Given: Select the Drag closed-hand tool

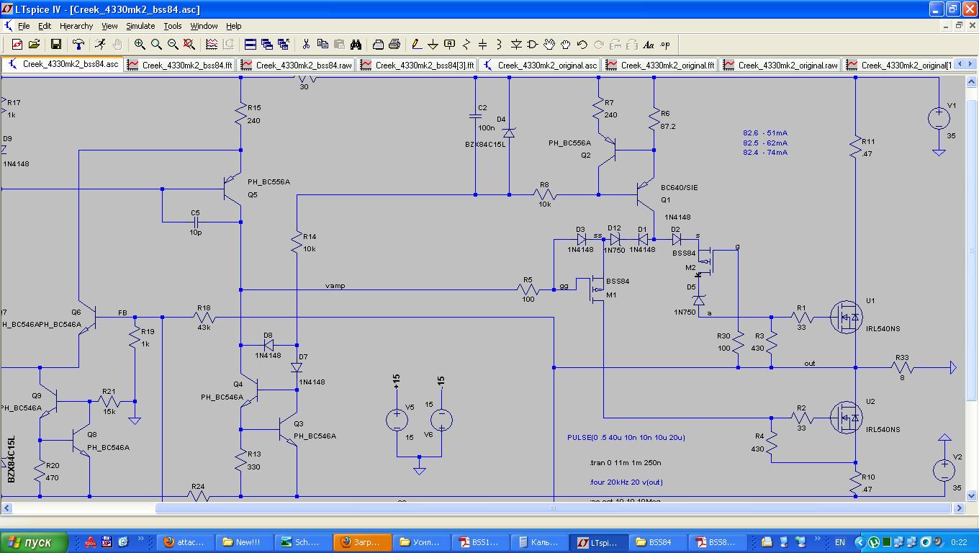Looking at the screenshot, I should 566,45.
